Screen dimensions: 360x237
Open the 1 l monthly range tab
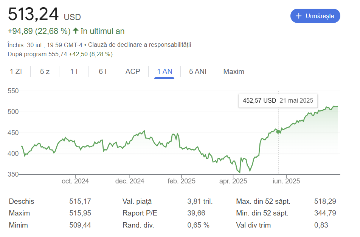click(x=74, y=71)
